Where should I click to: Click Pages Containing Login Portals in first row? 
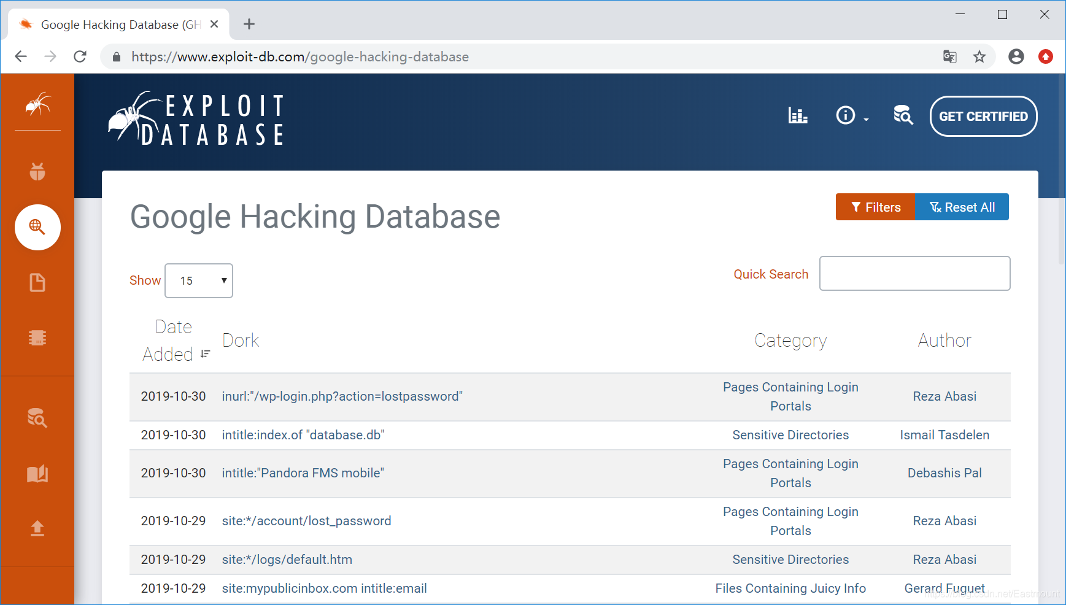pyautogui.click(x=790, y=396)
